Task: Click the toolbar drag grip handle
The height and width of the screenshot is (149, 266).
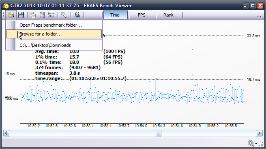Action: point(3,15)
